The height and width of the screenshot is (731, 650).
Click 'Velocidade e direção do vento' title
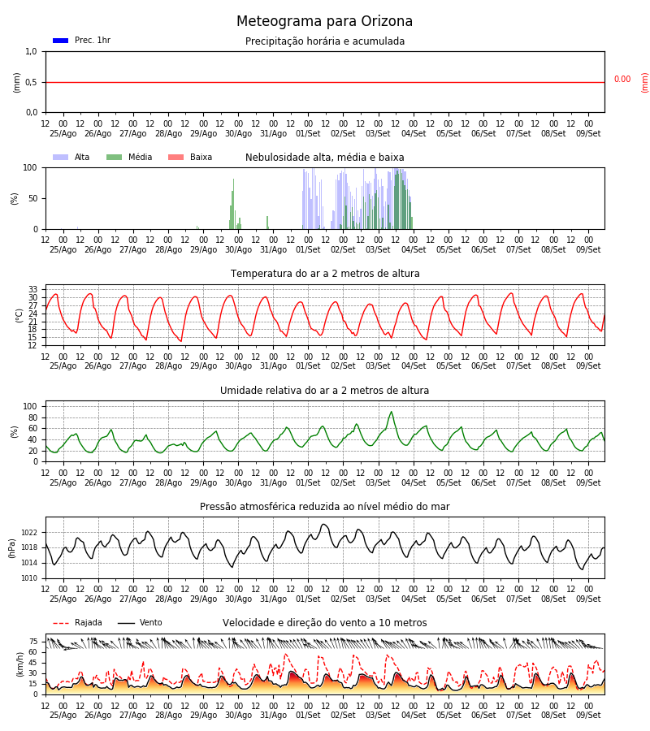(325, 623)
